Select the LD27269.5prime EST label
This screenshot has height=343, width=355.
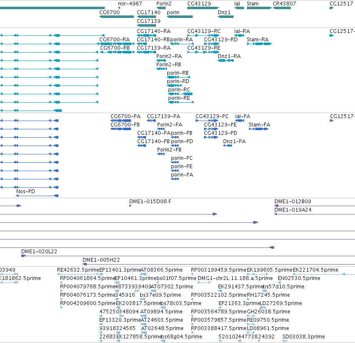(x=281, y=303)
